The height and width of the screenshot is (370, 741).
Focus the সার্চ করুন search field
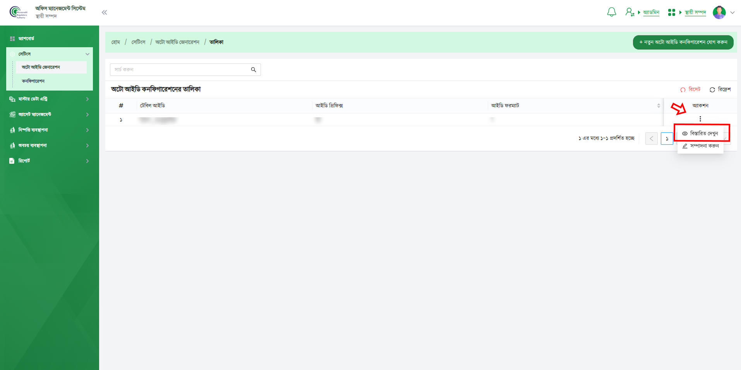click(180, 70)
